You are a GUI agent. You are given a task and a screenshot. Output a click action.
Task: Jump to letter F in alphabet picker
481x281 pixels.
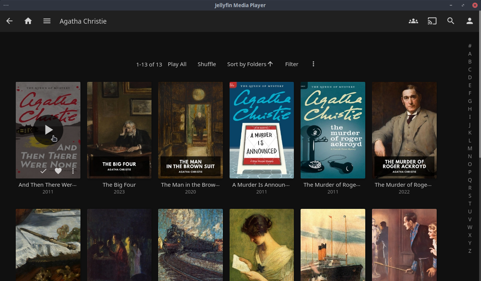click(470, 93)
